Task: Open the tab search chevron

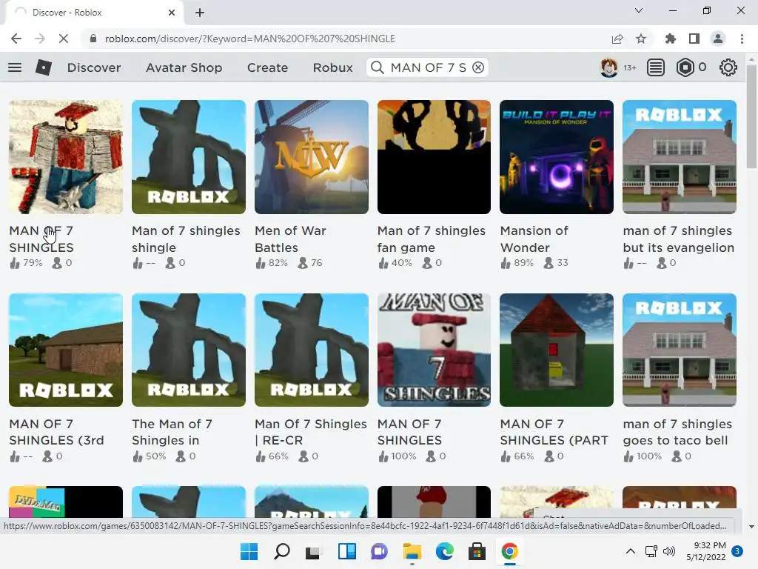Action: point(639,10)
